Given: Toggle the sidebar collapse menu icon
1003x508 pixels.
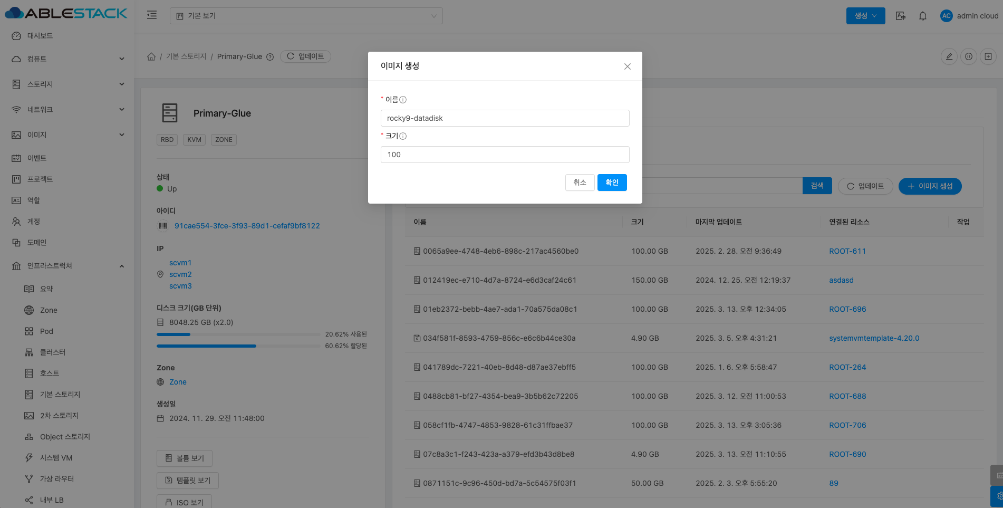Looking at the screenshot, I should pos(152,15).
